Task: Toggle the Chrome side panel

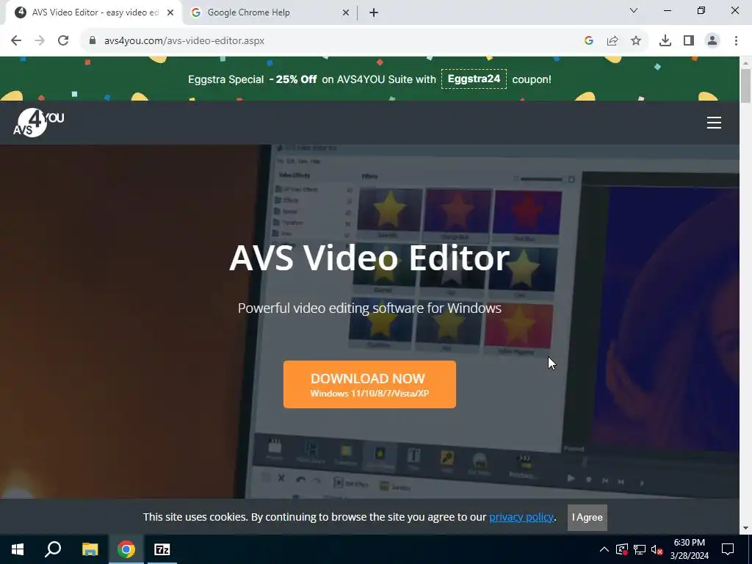Action: (x=689, y=41)
